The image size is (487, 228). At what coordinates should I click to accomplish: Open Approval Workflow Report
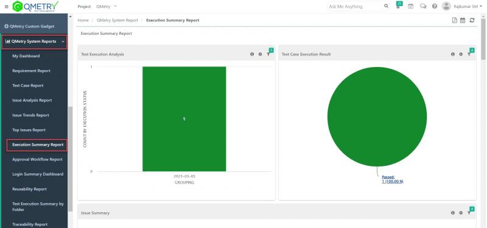click(37, 160)
